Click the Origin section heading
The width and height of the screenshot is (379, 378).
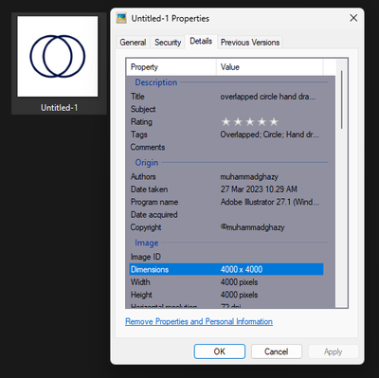pos(147,163)
